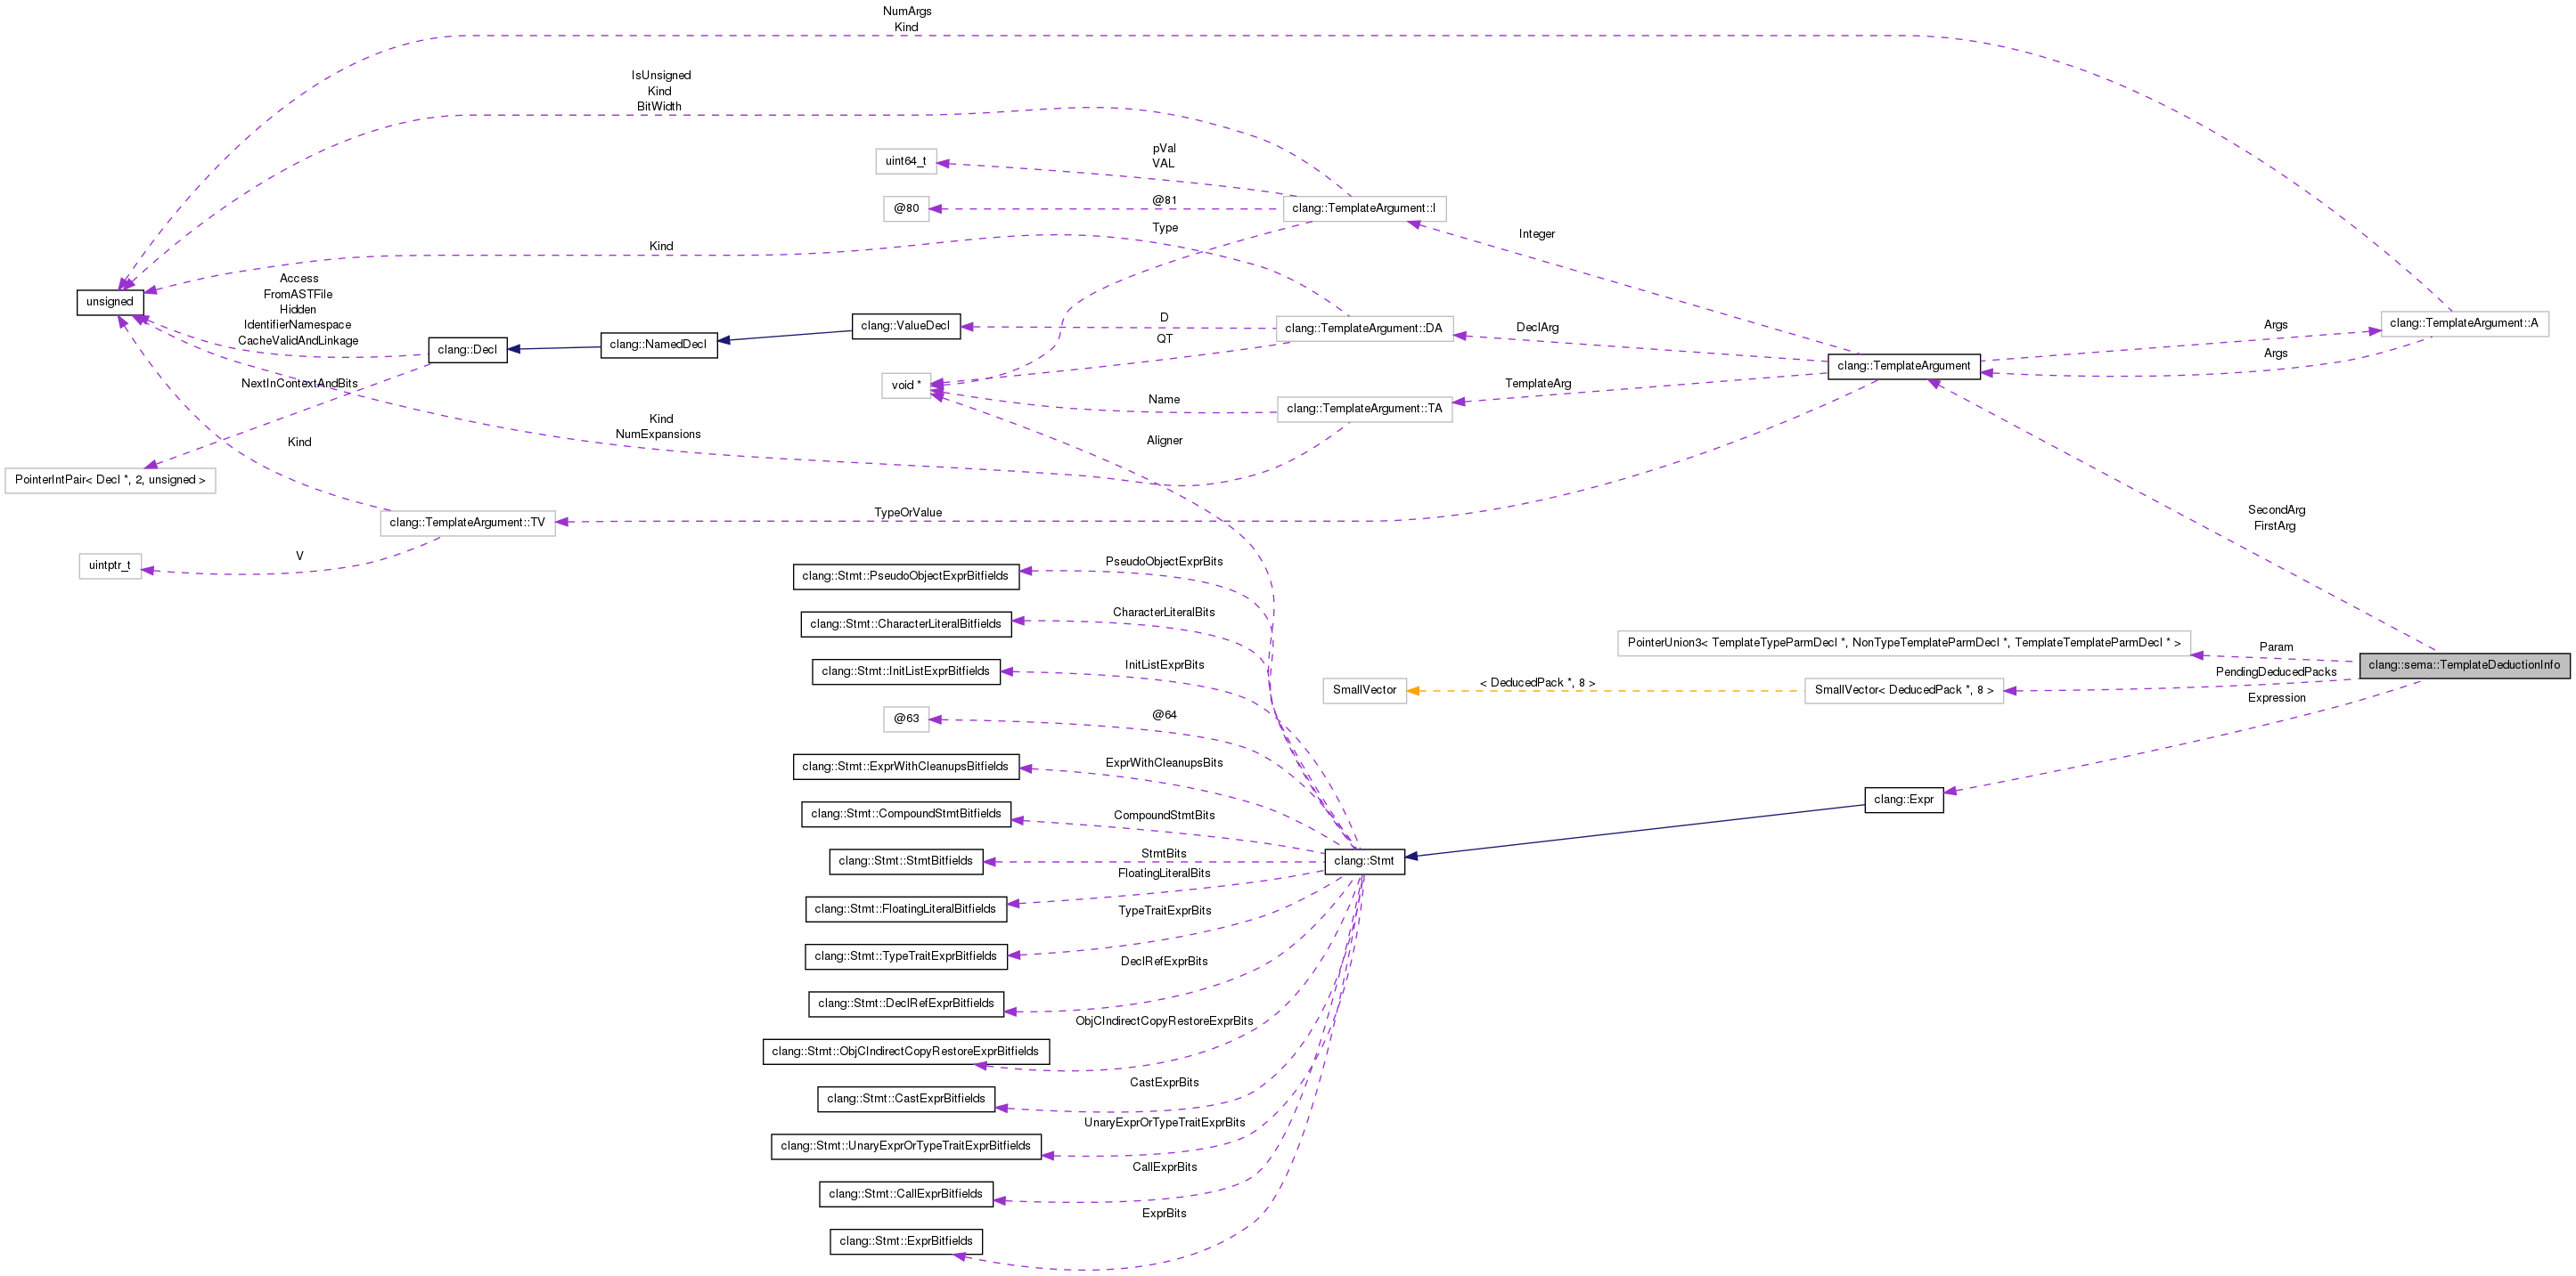
Task: Open the clang::Stmt class node
Action: (1364, 861)
